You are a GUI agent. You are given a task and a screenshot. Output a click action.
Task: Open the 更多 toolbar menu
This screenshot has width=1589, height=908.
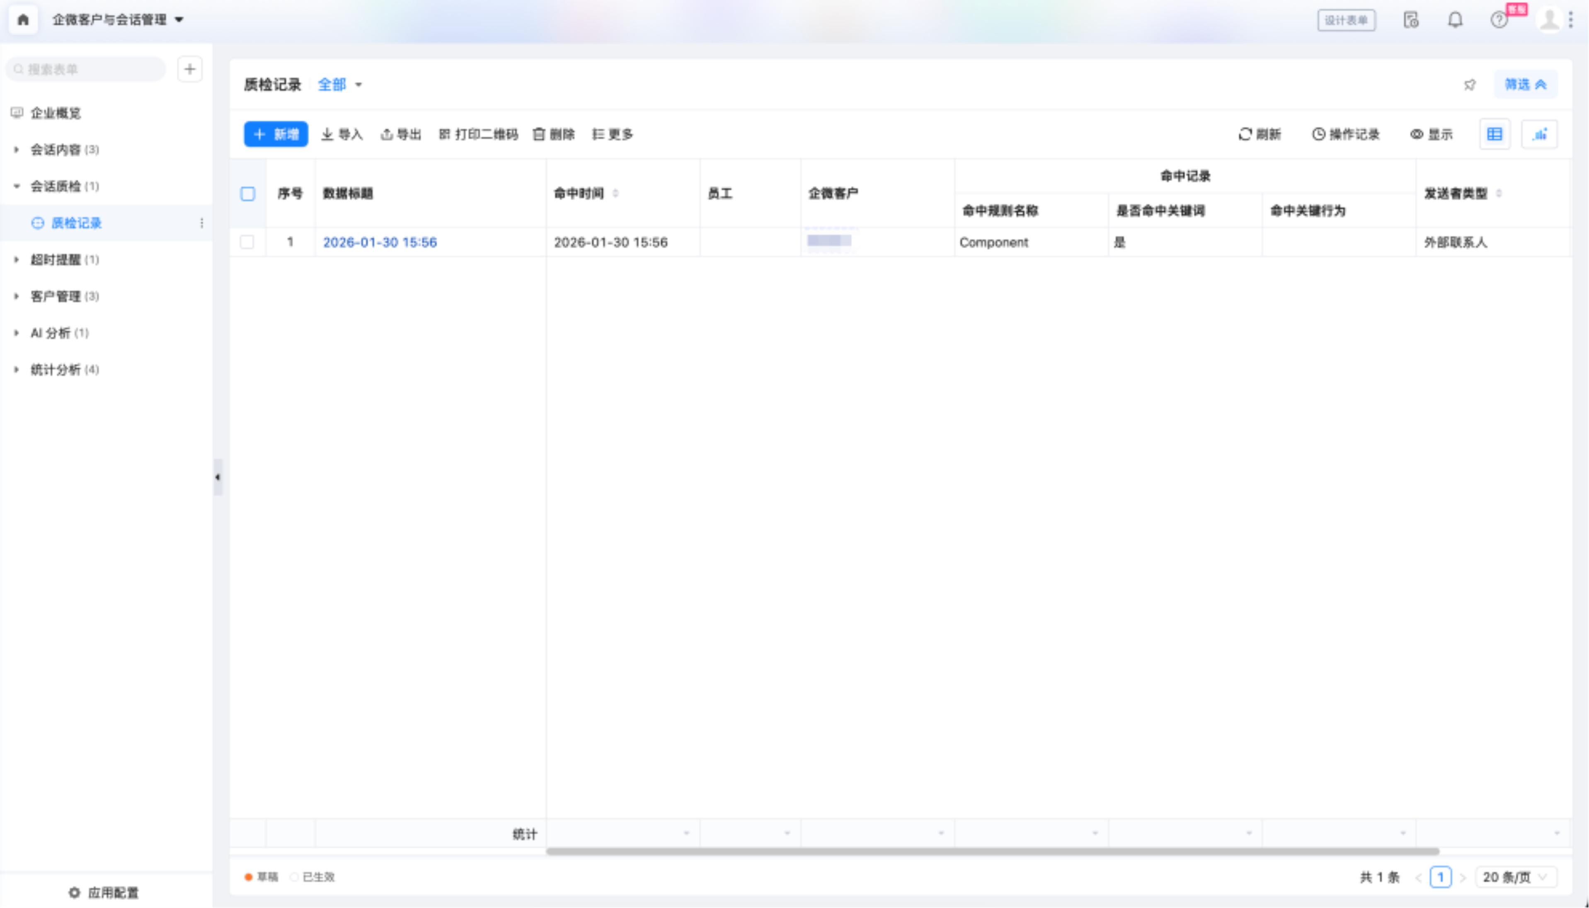[613, 134]
